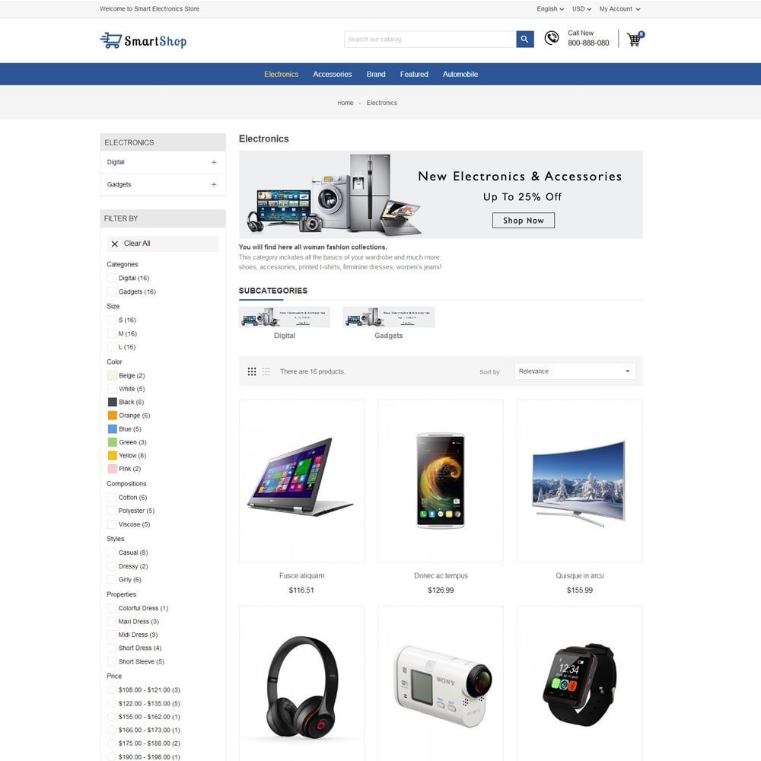
Task: Select Black color swatch
Action: [112, 402]
